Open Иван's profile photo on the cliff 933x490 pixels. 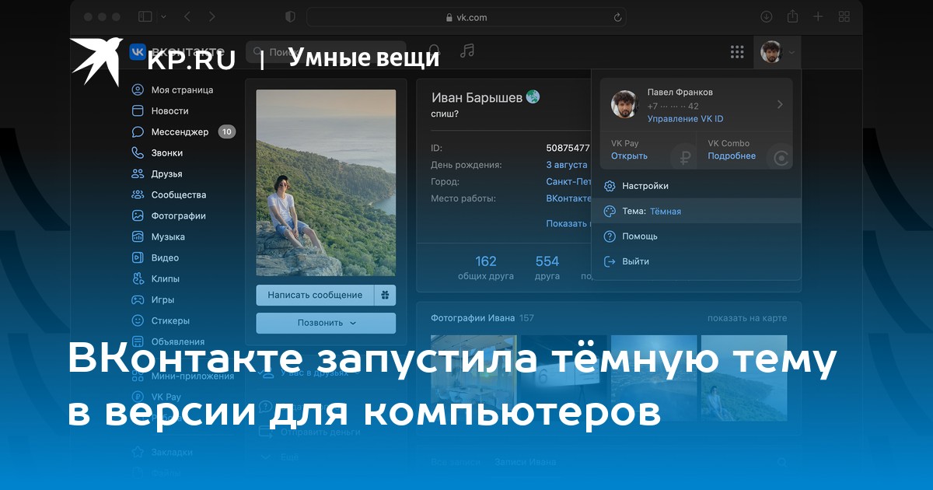click(x=326, y=183)
